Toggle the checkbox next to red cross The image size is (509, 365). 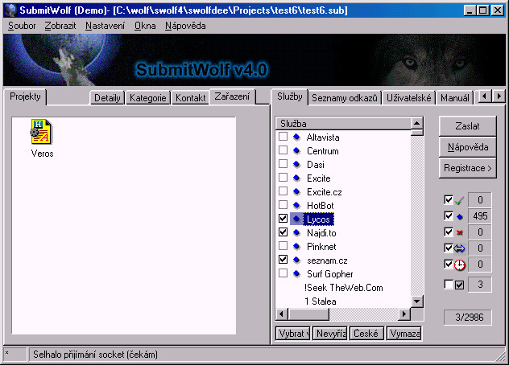click(449, 232)
